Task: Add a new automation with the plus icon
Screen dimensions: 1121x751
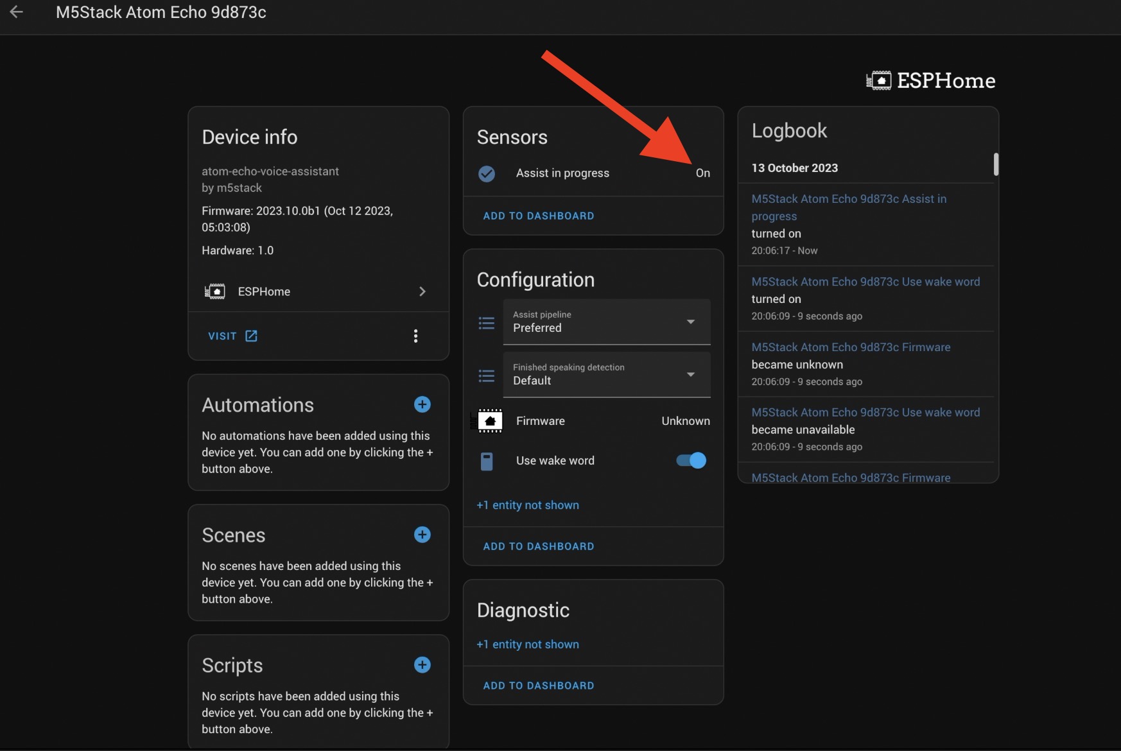Action: 422,404
